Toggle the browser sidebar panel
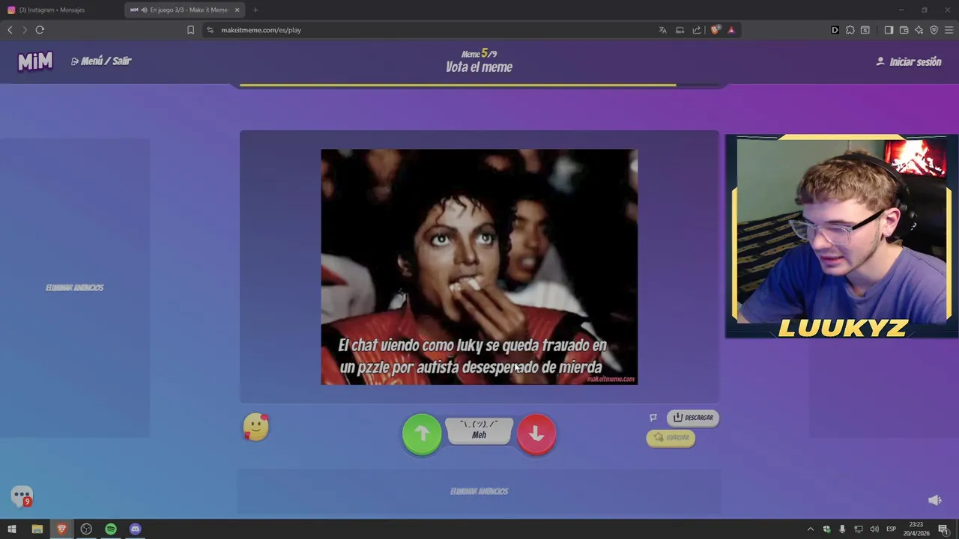Screen dimensions: 959x539 point(889,30)
